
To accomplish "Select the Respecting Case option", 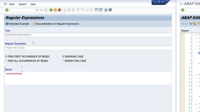I will (x=63, y=61).
